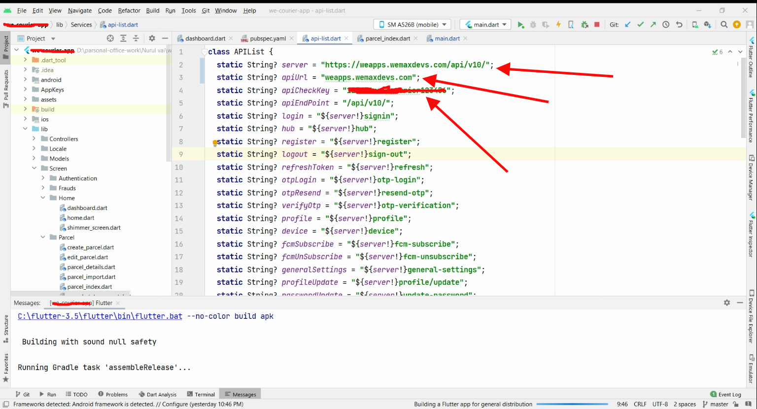Click UTF-8 encoding in status bar

[x=660, y=404]
